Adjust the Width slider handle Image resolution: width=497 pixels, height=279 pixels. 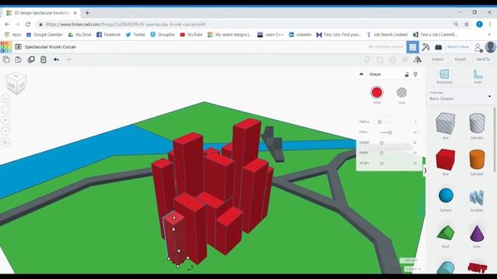coord(381,153)
